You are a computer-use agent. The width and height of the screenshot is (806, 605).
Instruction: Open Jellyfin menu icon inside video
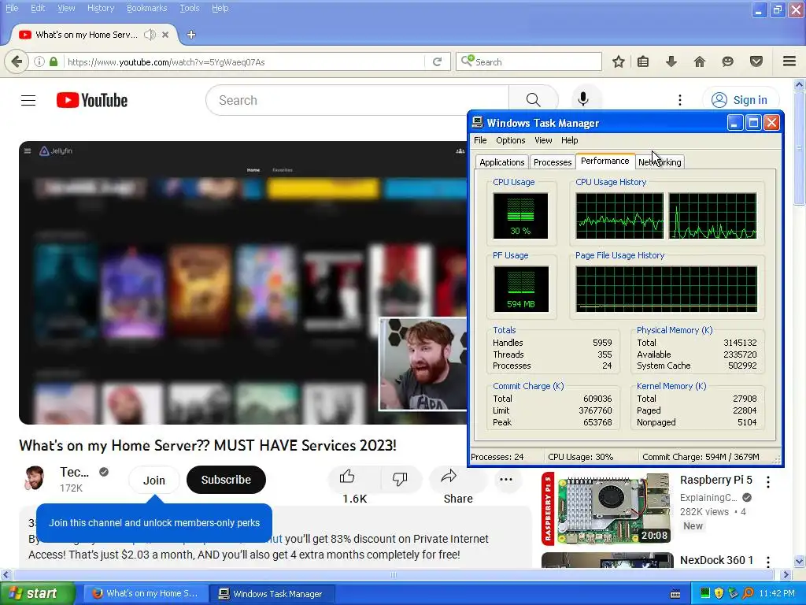28,150
